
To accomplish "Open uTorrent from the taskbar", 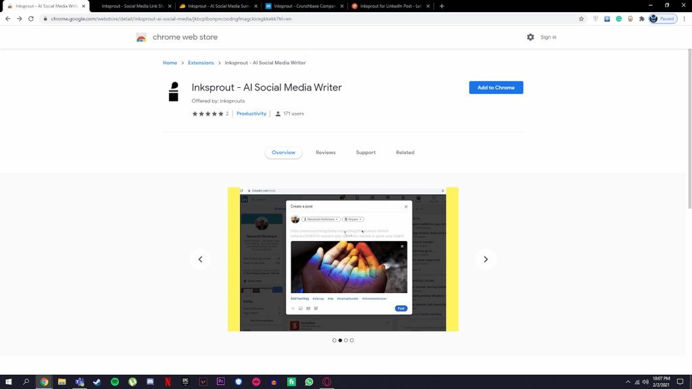I will click(132, 382).
